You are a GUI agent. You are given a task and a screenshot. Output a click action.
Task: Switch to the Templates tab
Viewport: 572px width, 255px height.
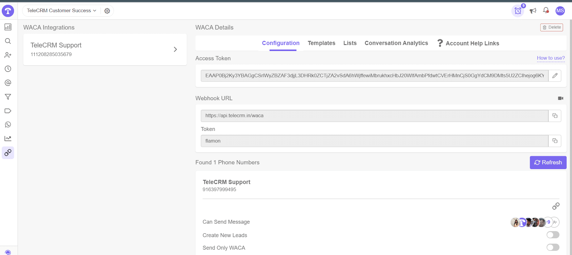[x=321, y=43]
